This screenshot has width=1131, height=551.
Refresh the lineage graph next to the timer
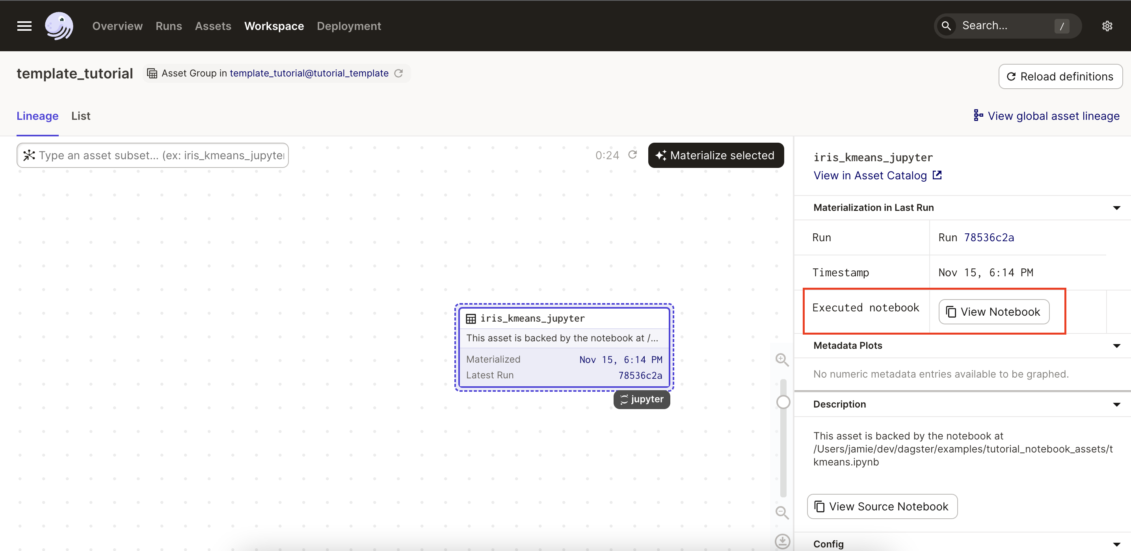[x=632, y=155]
